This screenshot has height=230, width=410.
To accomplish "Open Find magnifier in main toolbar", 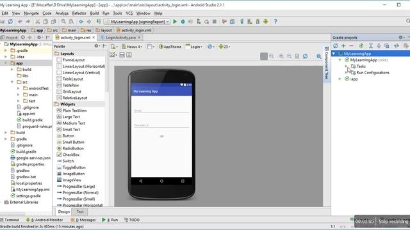I will click(x=63, y=22).
